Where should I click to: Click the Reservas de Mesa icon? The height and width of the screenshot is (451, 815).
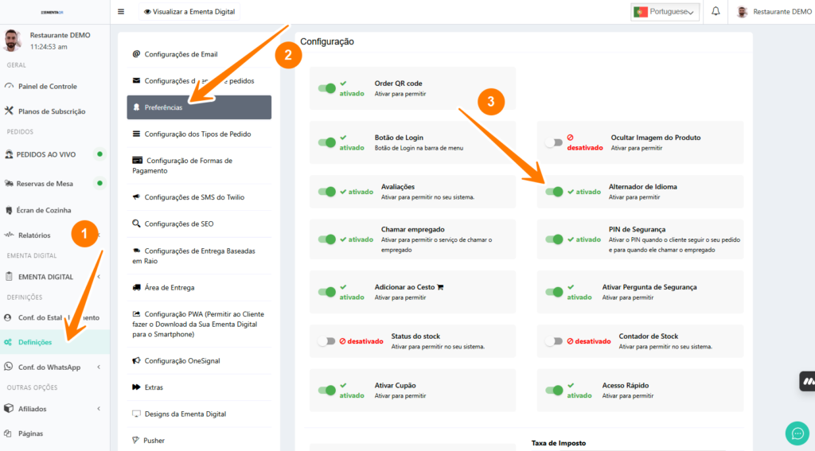9,184
